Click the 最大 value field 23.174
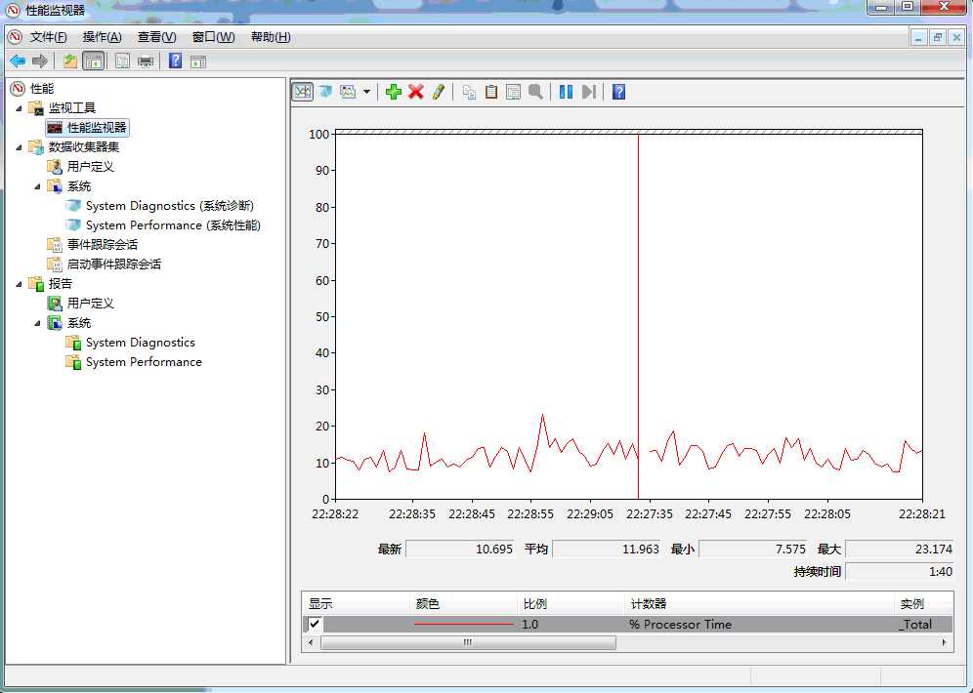The height and width of the screenshot is (693, 973). click(899, 550)
